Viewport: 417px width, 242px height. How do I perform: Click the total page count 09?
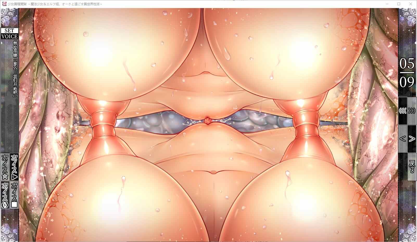pyautogui.click(x=407, y=82)
